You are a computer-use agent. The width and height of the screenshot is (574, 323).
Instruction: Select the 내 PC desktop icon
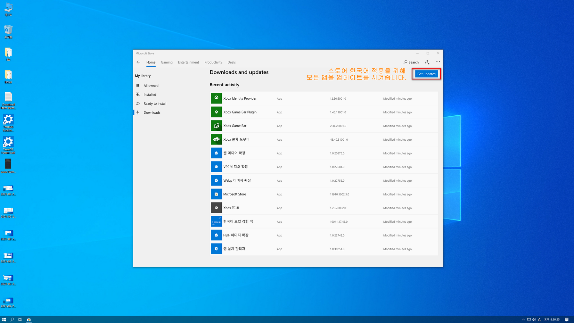pyautogui.click(x=8, y=10)
